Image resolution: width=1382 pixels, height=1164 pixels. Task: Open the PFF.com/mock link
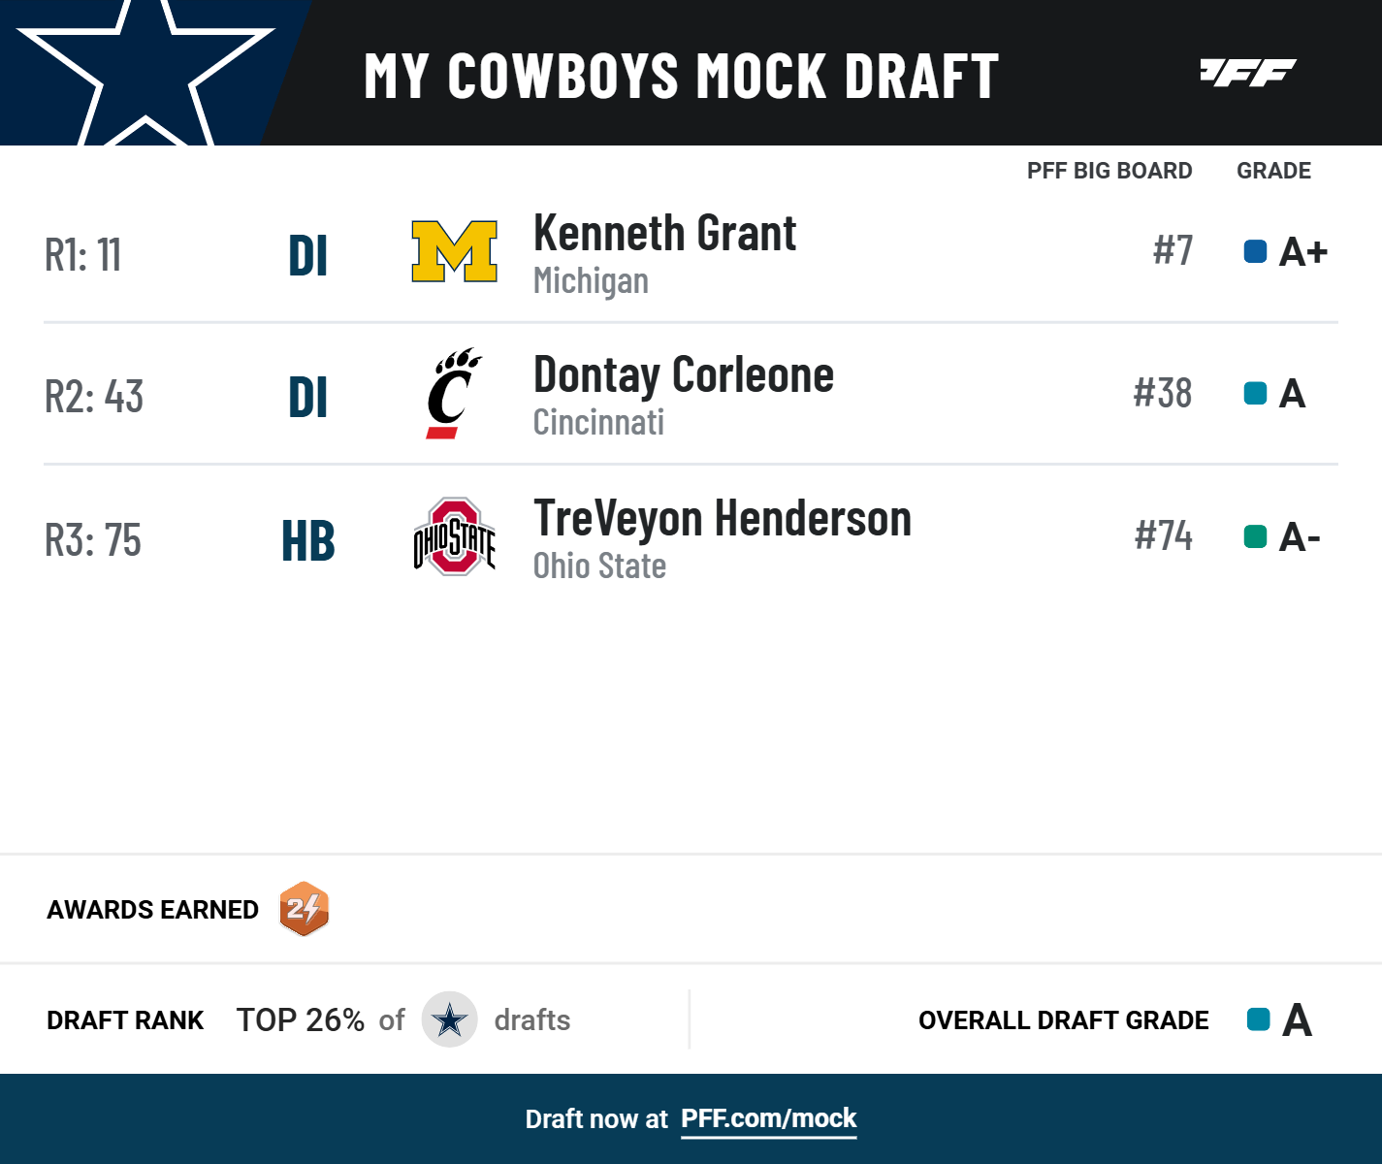(x=768, y=1118)
